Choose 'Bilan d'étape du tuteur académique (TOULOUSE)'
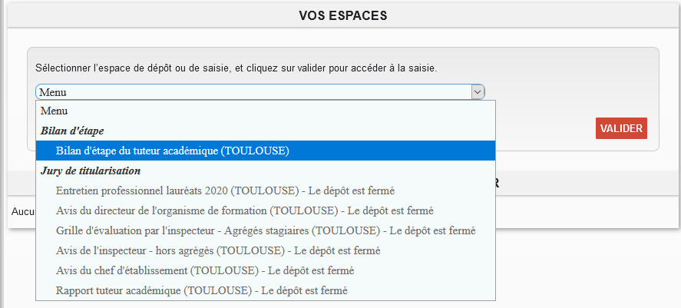This screenshot has height=308, width=681. click(172, 151)
